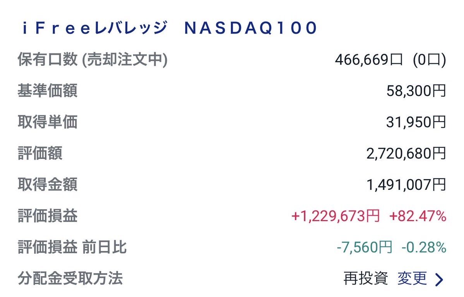Image resolution: width=464 pixels, height=297 pixels.
Task: Tap the 31,950円 acquisition price
Action: pos(416,122)
